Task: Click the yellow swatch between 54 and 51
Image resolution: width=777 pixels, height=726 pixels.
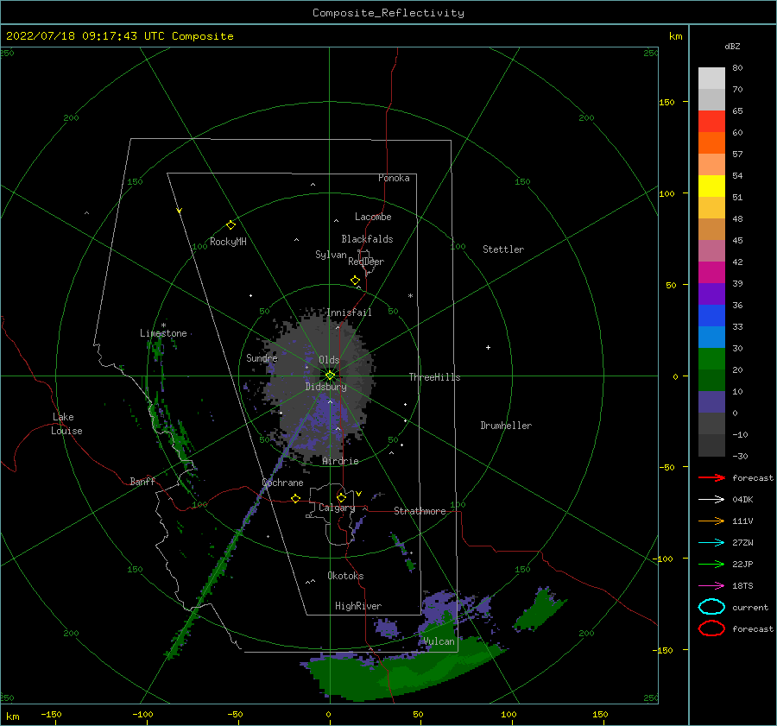Action: point(711,186)
